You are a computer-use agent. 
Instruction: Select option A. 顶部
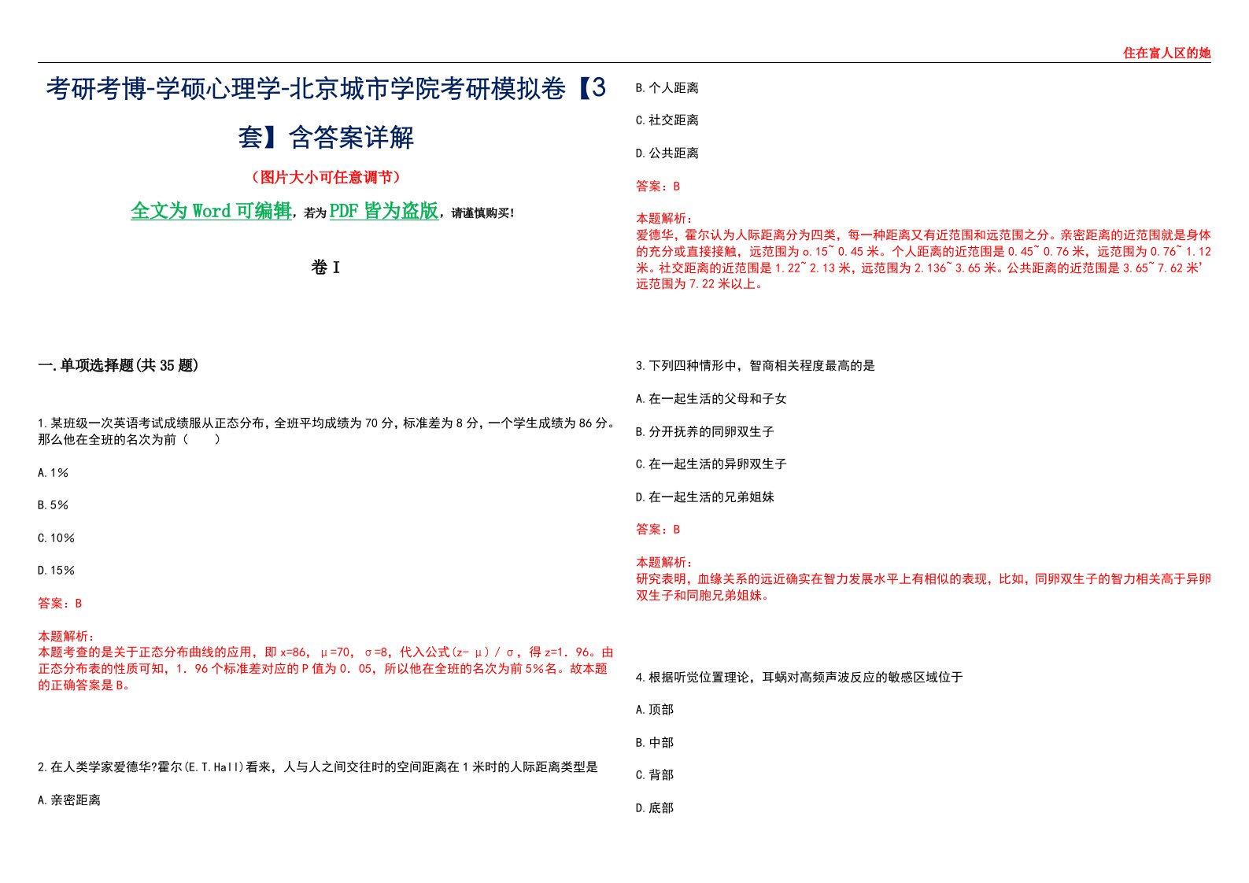click(654, 709)
